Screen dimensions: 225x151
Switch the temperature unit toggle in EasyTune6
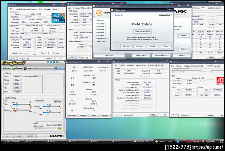57,101
